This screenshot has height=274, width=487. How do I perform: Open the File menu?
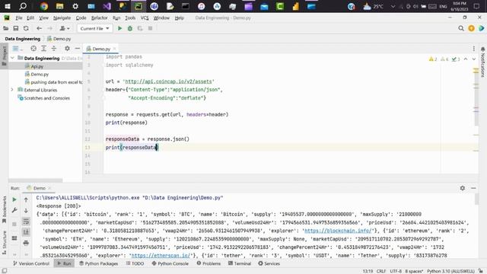[x=19, y=18]
